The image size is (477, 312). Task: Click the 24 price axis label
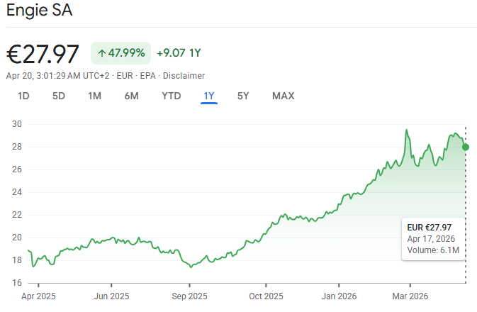tap(17, 192)
